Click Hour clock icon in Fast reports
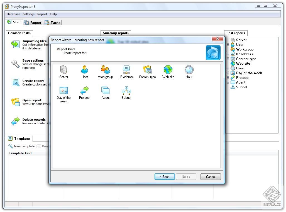The width and height of the screenshot is (286, 212). coord(233,68)
